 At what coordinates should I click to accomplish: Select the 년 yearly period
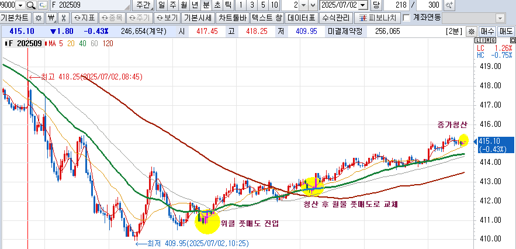coord(195,5)
